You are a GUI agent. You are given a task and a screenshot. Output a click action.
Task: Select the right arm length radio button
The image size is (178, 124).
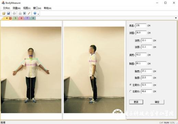point(130,91)
